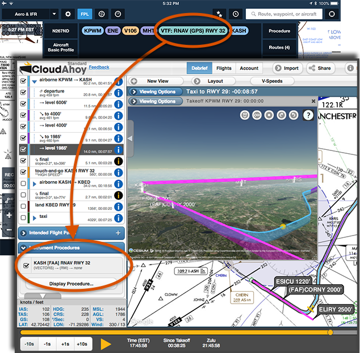Switch to the Account tab
Screen dimensions: 360x353
(249, 68)
